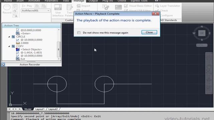Select the Exit entry in Action Tree

[23, 59]
